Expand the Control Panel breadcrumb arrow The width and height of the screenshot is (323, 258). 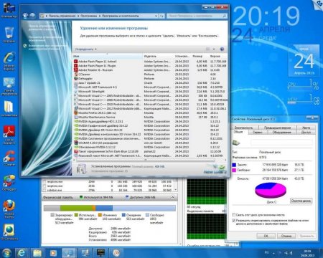point(78,16)
